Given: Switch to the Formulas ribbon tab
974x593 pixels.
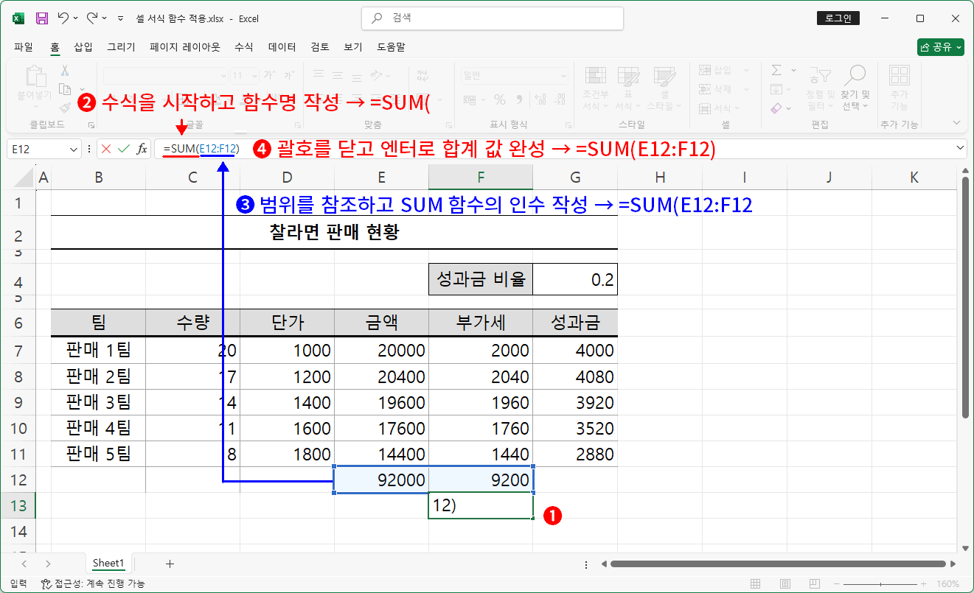Looking at the screenshot, I should [x=243, y=47].
